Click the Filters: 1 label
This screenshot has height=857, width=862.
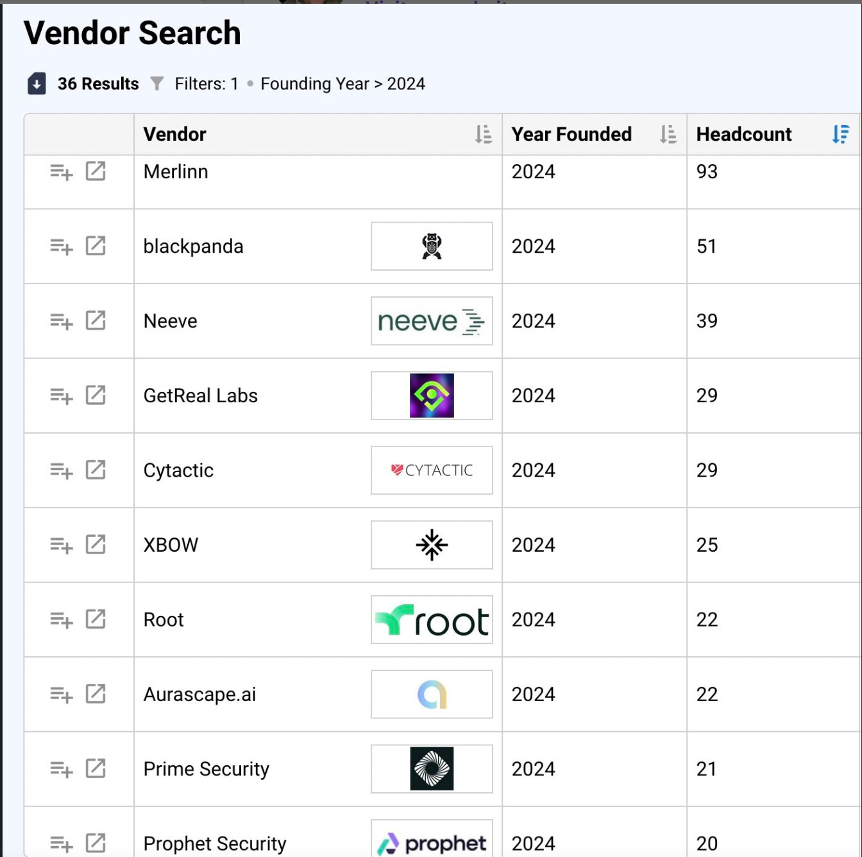207,84
